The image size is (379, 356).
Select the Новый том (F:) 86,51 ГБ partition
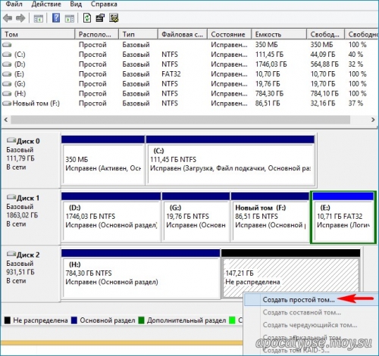(270, 217)
